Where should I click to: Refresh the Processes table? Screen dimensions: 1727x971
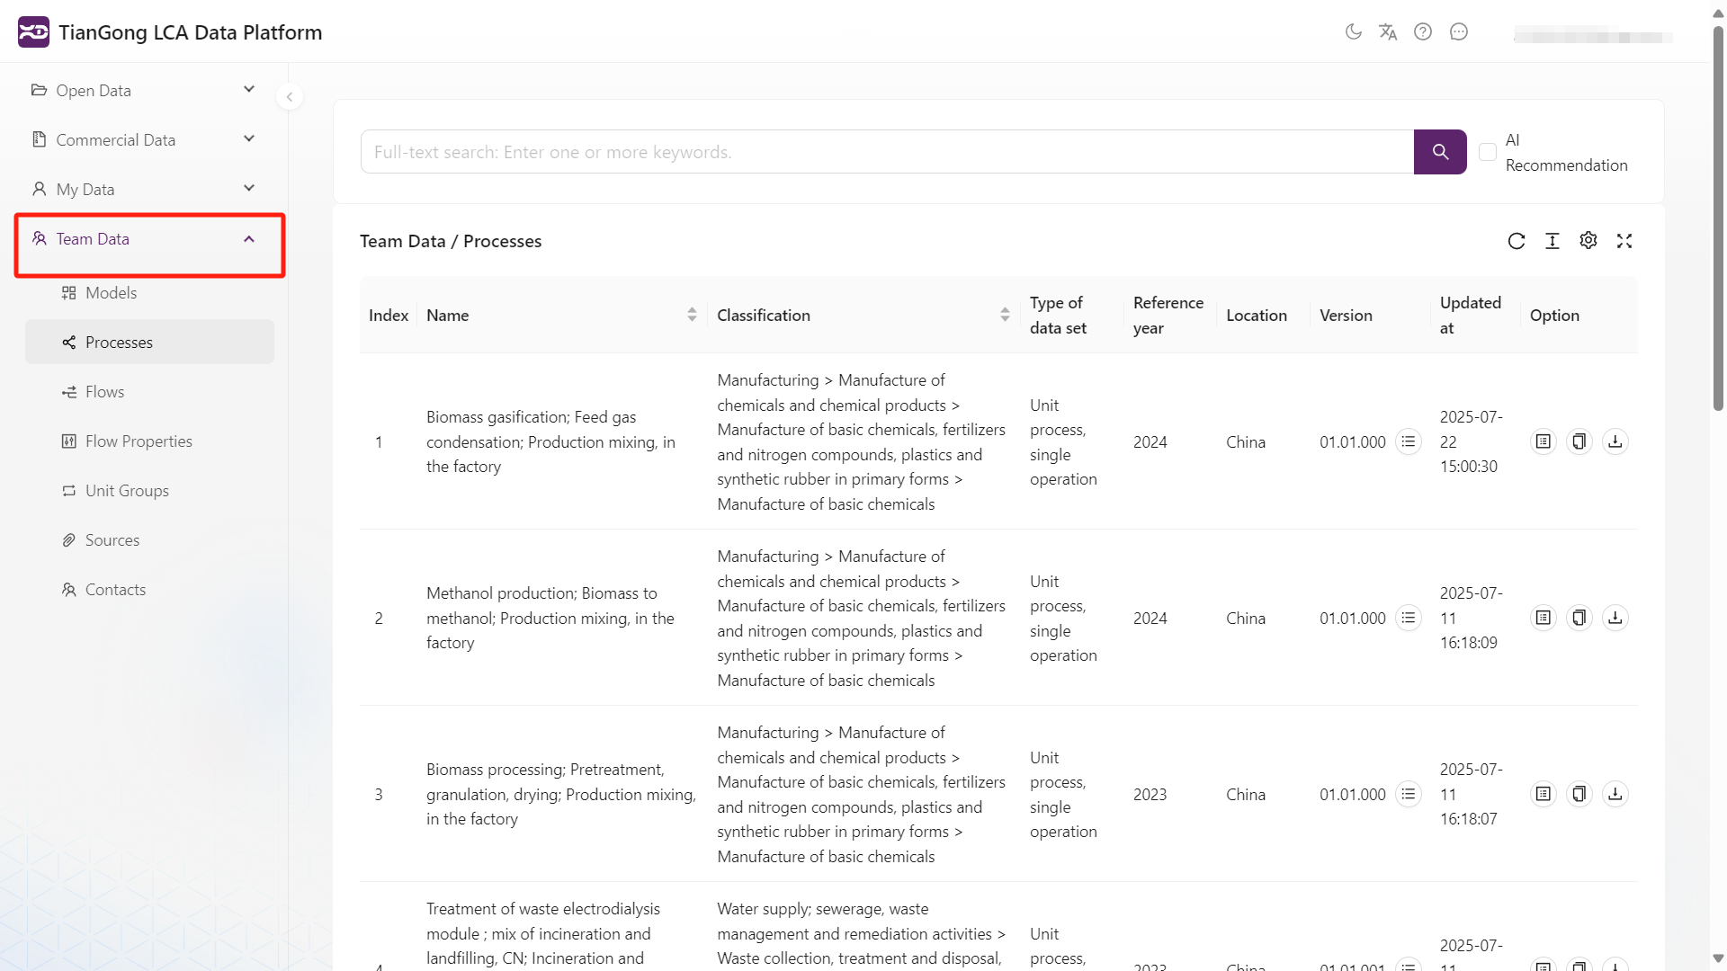click(x=1517, y=241)
